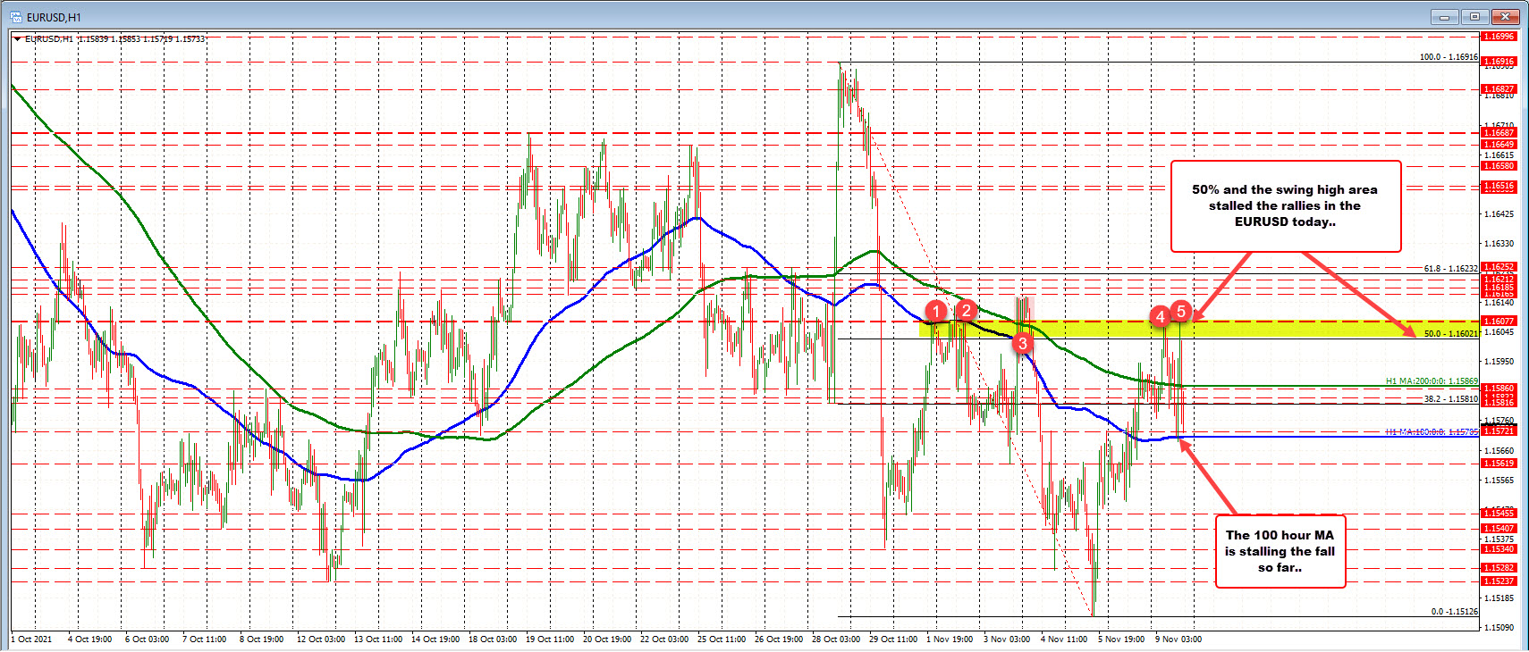The image size is (1529, 652).
Task: Click the 12 Oct 03:00 time axis label
Action: tap(320, 639)
